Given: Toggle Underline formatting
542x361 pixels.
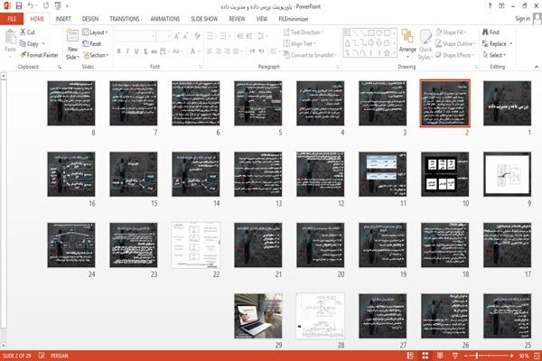Looking at the screenshot, I should click(x=136, y=51).
